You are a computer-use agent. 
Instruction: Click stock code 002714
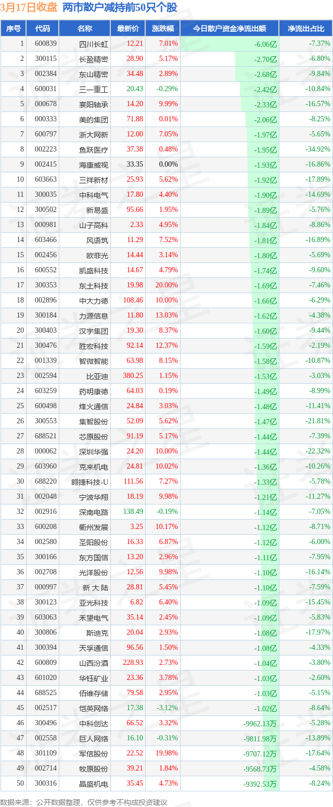point(46,768)
